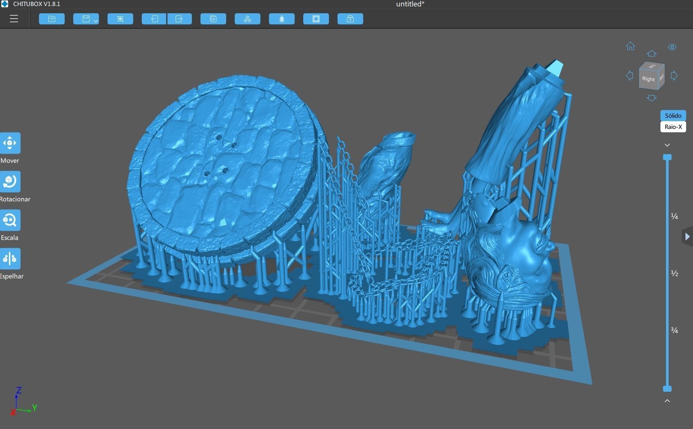Click the bottom handle of the layer slider
Viewport: 693px width, 429px height.
click(x=667, y=389)
